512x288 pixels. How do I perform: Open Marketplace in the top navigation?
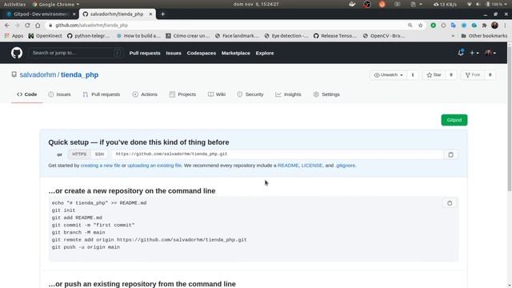236,53
